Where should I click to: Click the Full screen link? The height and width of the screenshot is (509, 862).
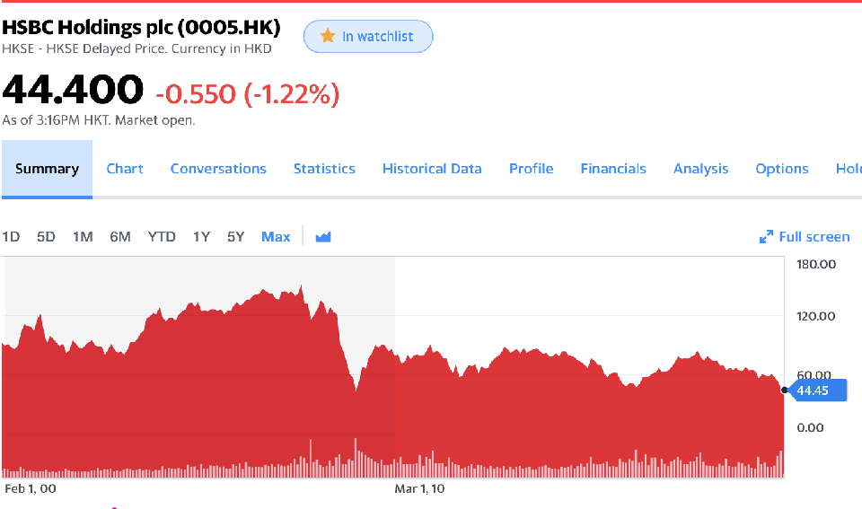point(814,237)
